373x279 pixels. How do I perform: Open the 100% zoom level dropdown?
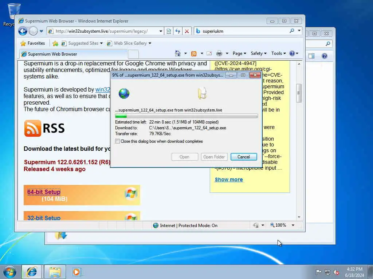click(293, 225)
